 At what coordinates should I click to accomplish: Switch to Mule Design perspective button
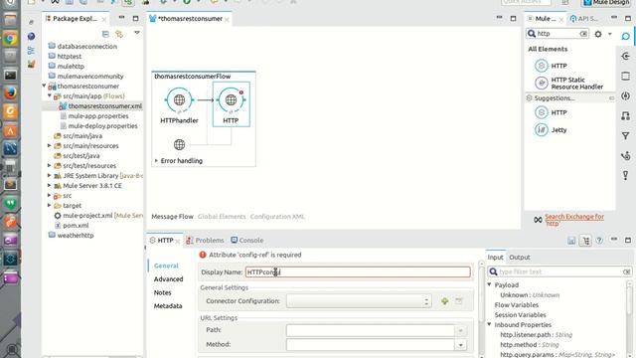coord(607,3)
